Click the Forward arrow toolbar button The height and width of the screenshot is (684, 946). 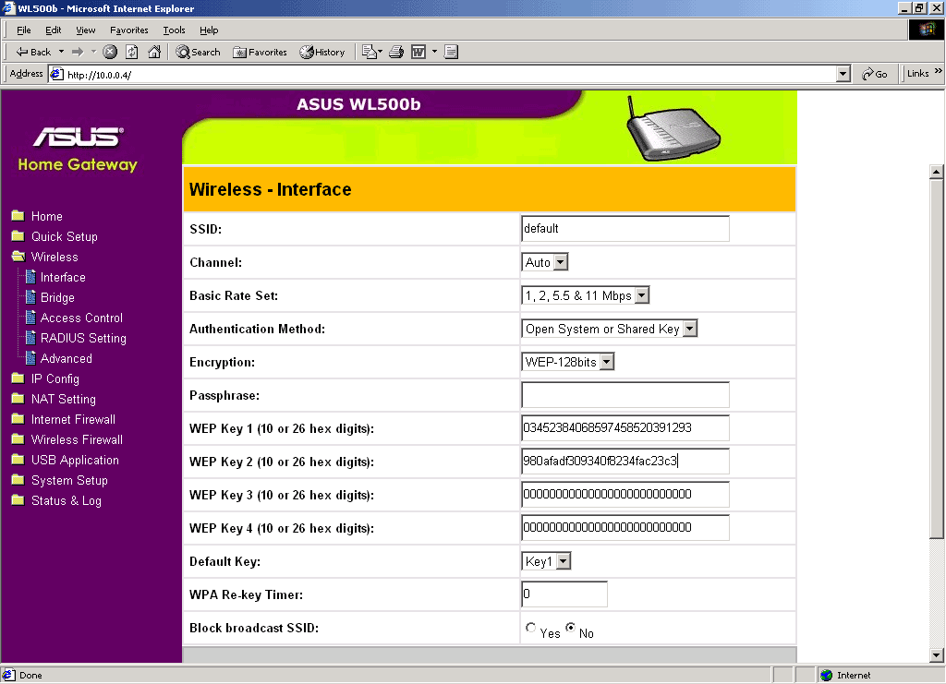point(78,52)
